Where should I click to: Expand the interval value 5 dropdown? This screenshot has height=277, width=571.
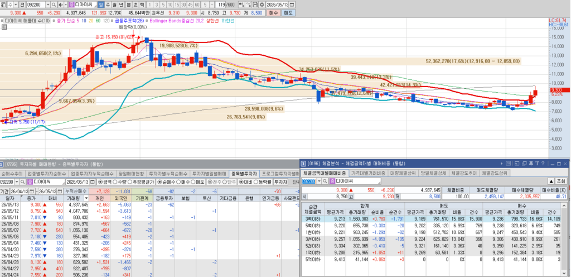click(212, 4)
